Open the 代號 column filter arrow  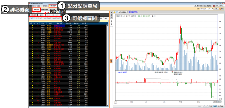(46, 23)
